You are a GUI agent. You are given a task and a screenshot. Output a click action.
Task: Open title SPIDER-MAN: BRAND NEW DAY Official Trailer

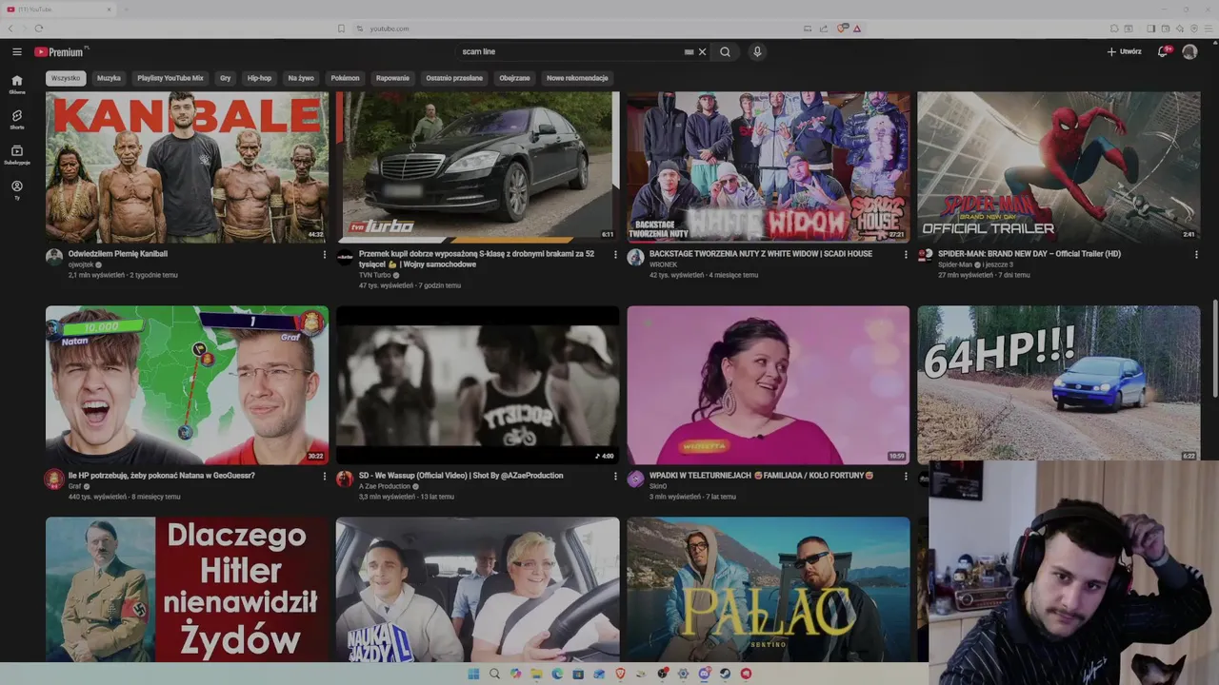pyautogui.click(x=1029, y=254)
